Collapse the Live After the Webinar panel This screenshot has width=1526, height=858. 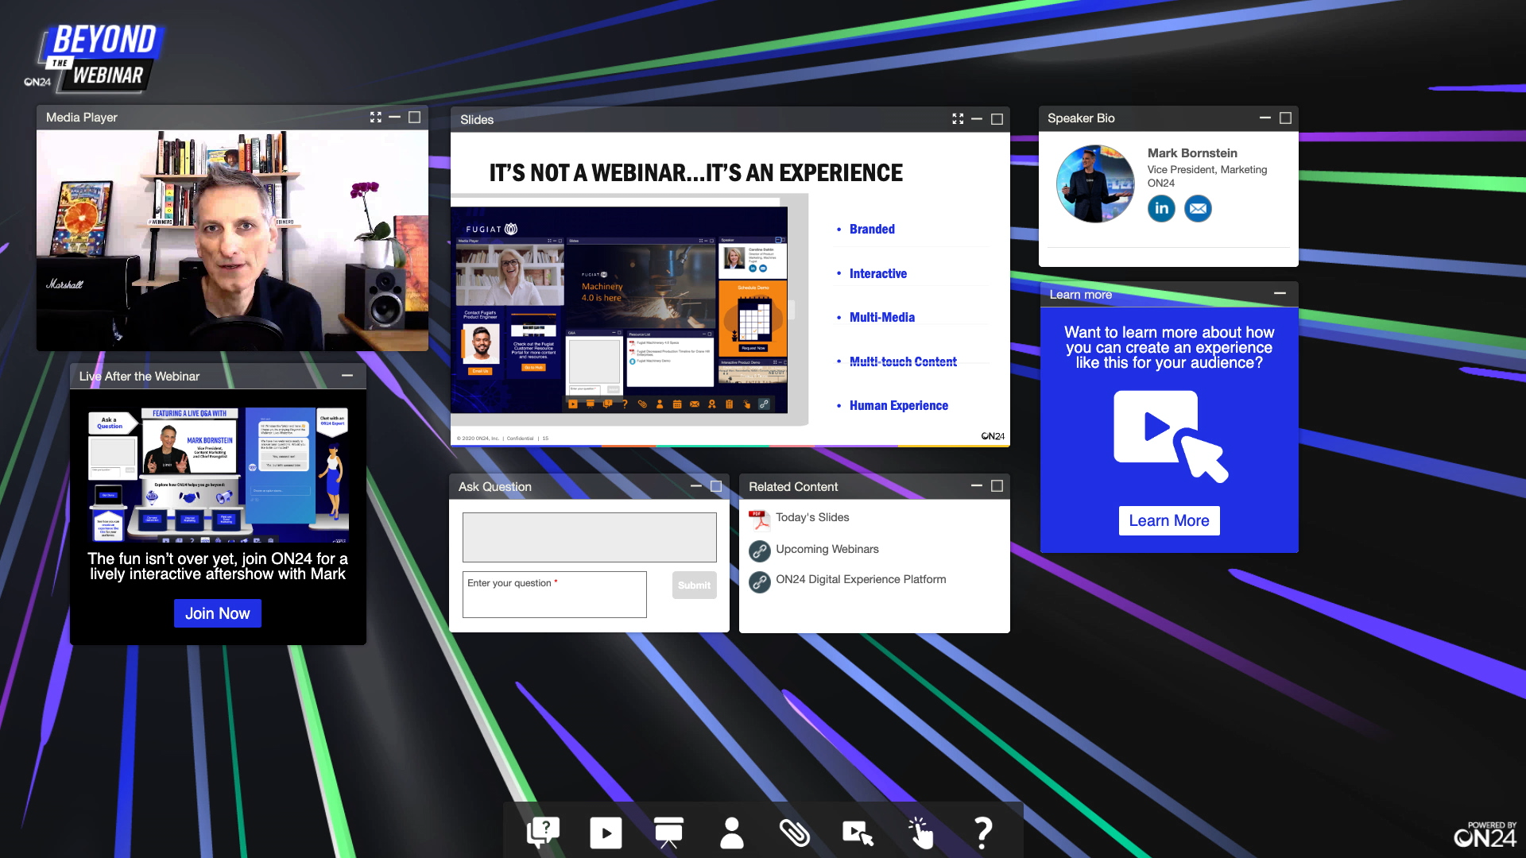coord(347,376)
